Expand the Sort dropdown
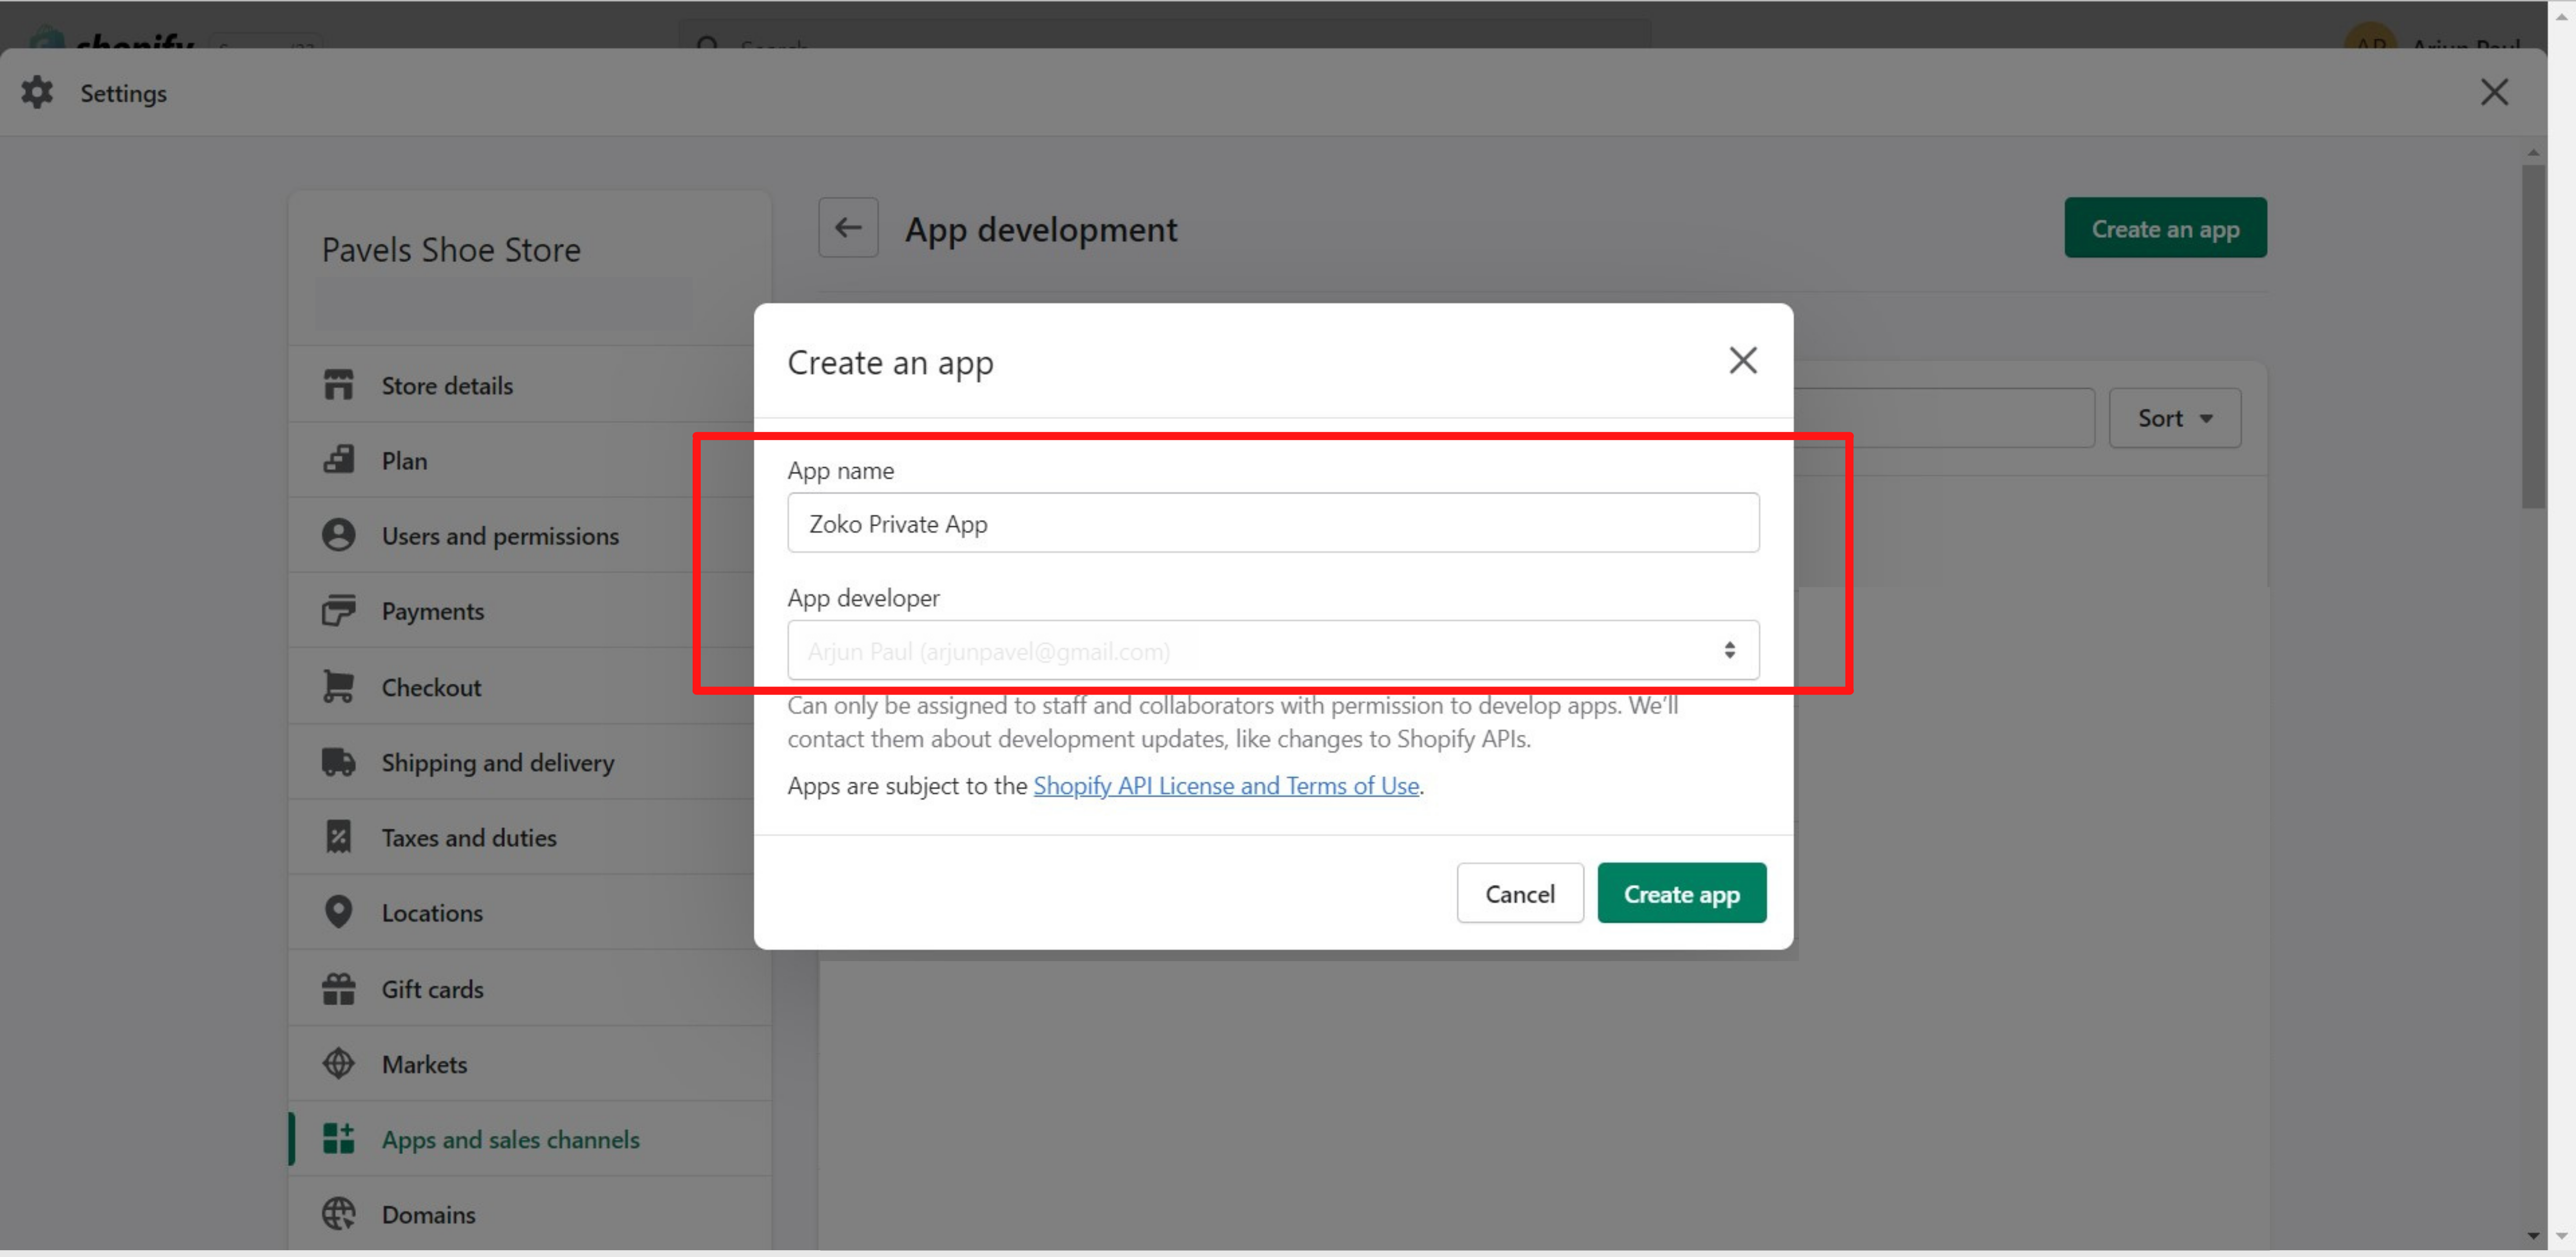 click(x=2174, y=418)
